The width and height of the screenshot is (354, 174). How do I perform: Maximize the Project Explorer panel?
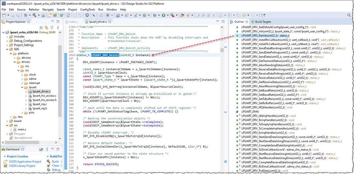(58, 22)
